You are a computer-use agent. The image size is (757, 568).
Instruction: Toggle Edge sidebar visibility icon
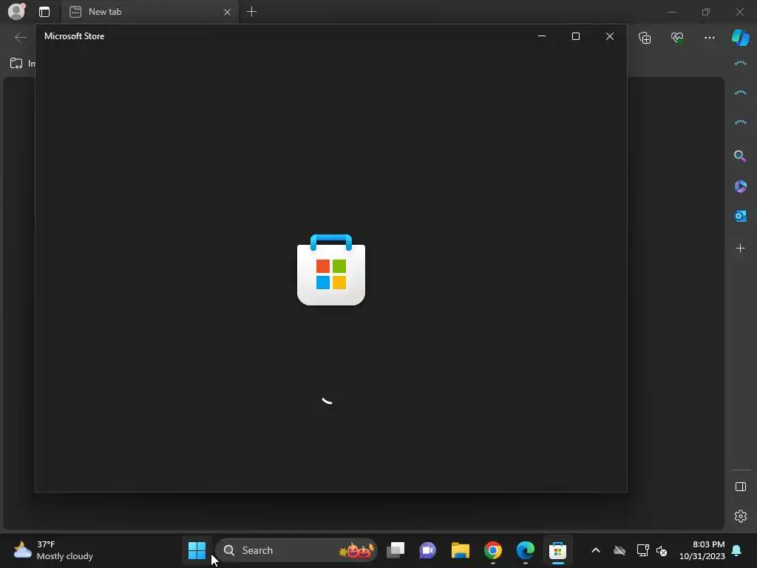(x=741, y=487)
